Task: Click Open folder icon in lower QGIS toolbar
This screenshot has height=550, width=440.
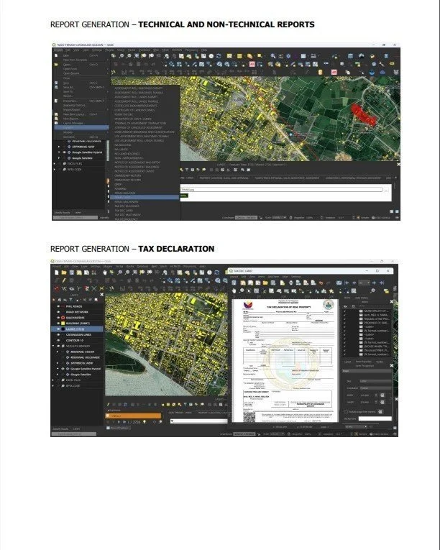Action: point(64,272)
